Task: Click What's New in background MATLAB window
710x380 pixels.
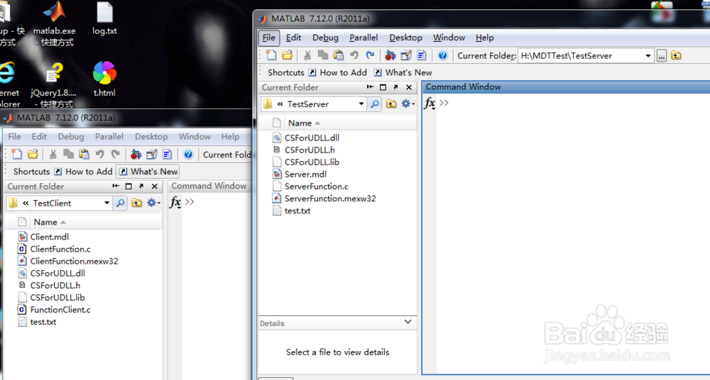Action: click(148, 172)
